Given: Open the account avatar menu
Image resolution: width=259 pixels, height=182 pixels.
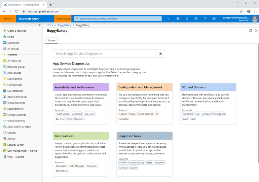Looking at the screenshot, I should [255, 19].
